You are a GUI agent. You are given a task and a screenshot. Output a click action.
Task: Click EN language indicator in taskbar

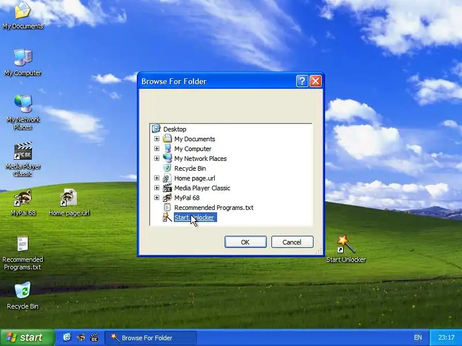click(418, 337)
